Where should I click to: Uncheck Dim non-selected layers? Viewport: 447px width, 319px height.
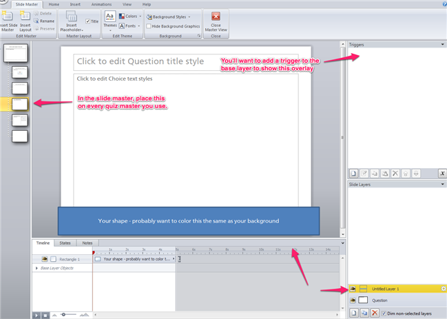click(x=384, y=313)
